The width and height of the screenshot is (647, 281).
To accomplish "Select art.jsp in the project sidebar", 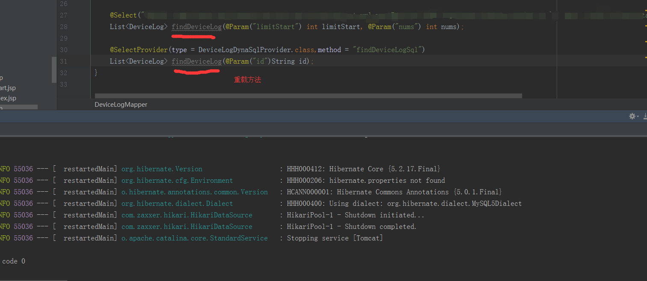I will (x=8, y=88).
